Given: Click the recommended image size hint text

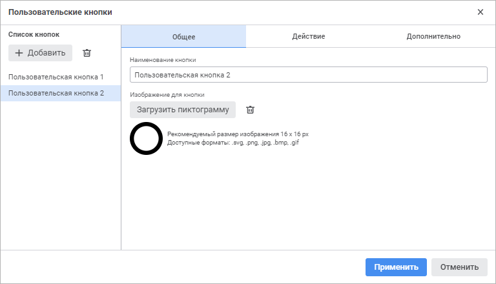Looking at the screenshot, I should 238,134.
